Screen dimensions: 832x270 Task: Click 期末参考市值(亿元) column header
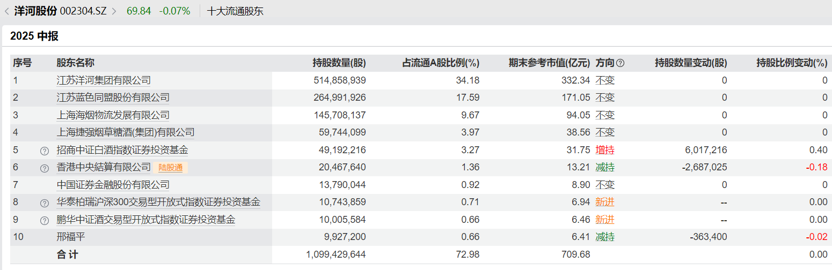(549, 63)
